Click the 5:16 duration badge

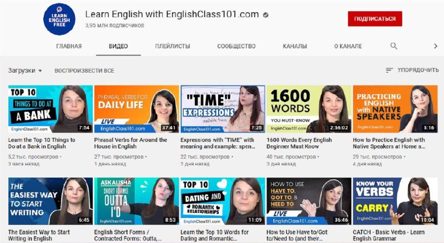(x=428, y=128)
